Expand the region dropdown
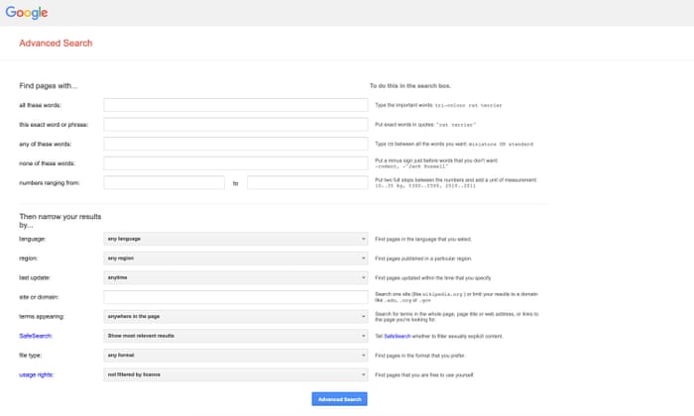Screen dimensions: 694x416 (236, 259)
